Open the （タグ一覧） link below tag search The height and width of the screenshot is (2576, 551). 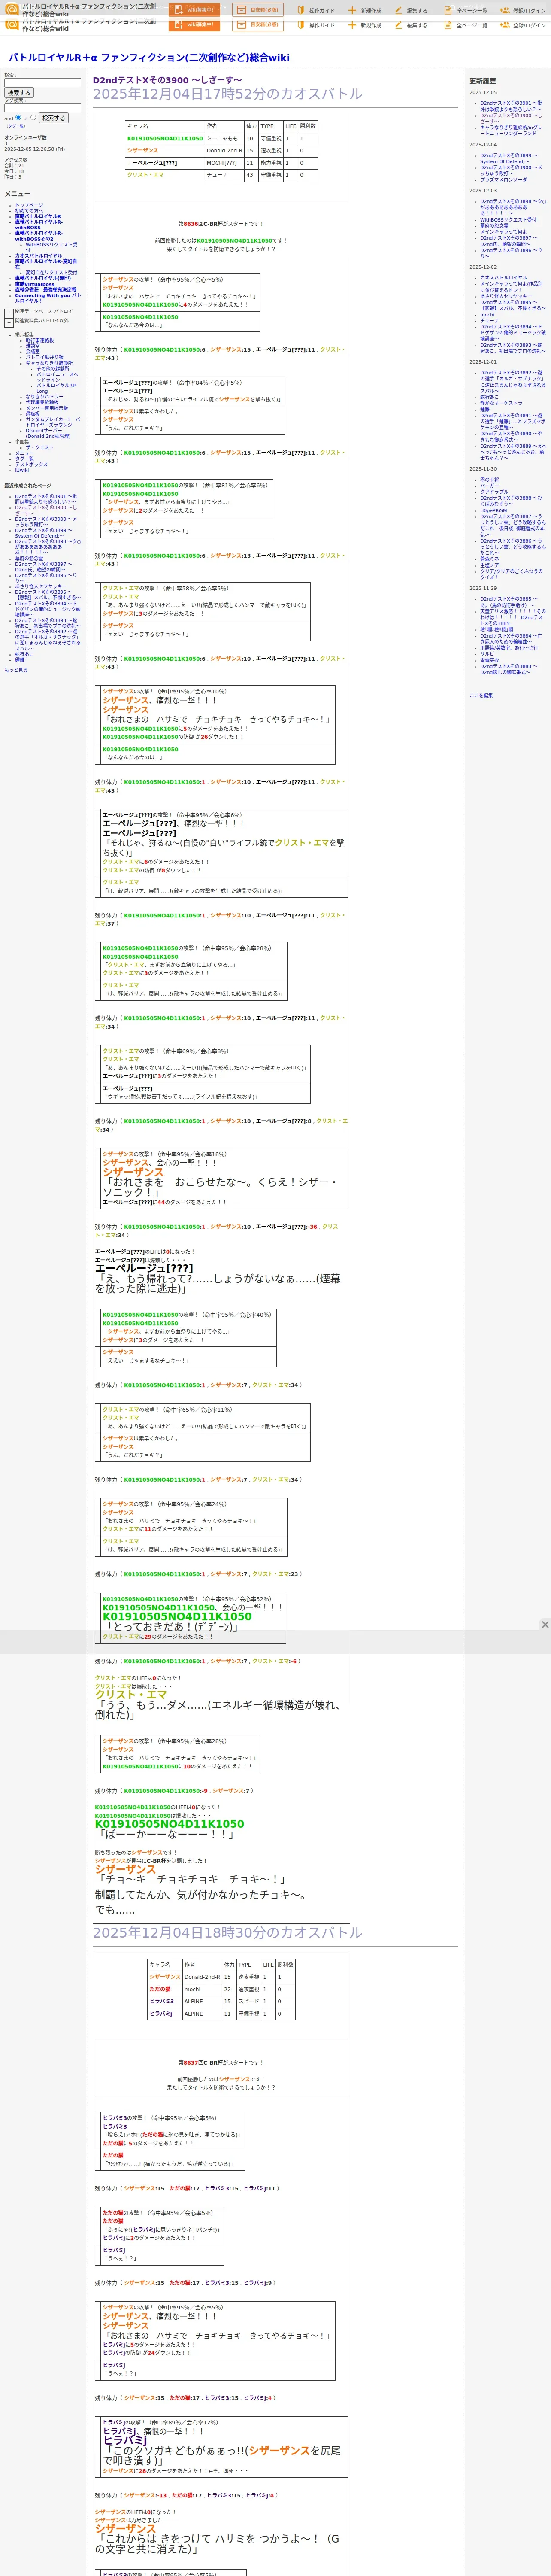pos(16,126)
